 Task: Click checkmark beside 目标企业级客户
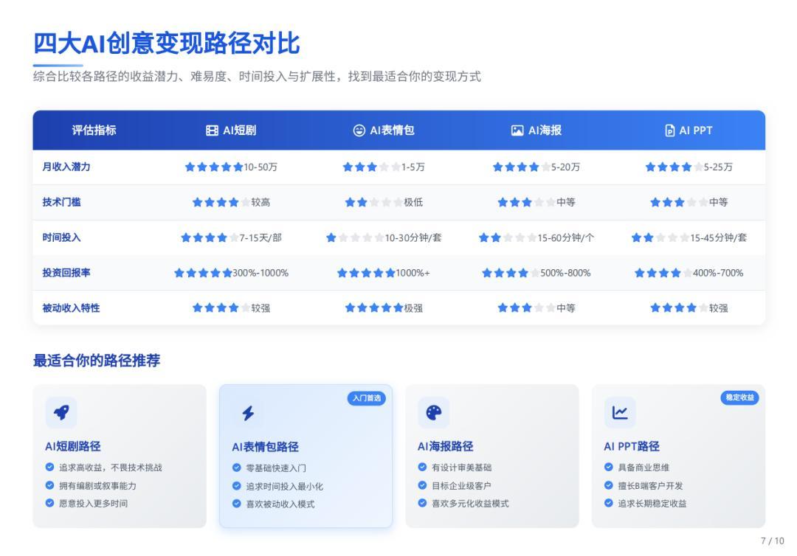(422, 485)
